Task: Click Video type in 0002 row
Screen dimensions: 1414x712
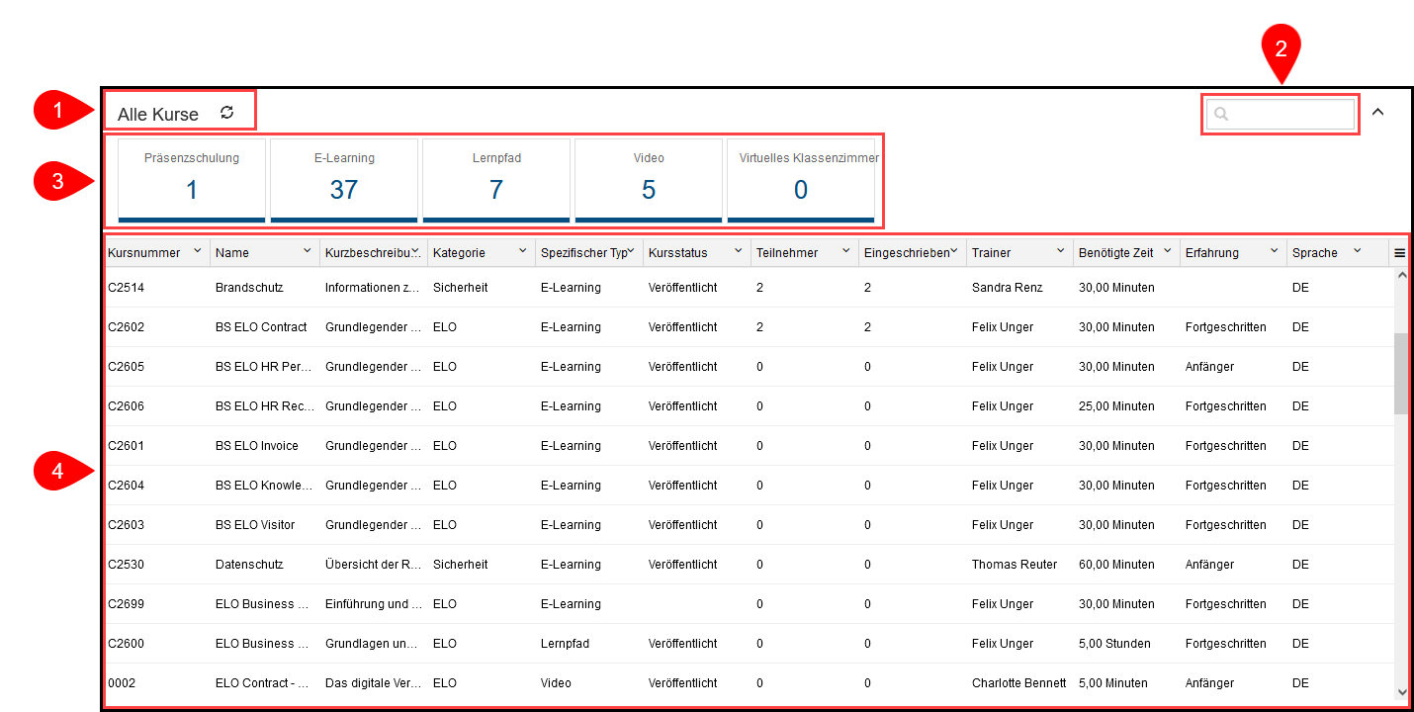Action: [x=556, y=683]
